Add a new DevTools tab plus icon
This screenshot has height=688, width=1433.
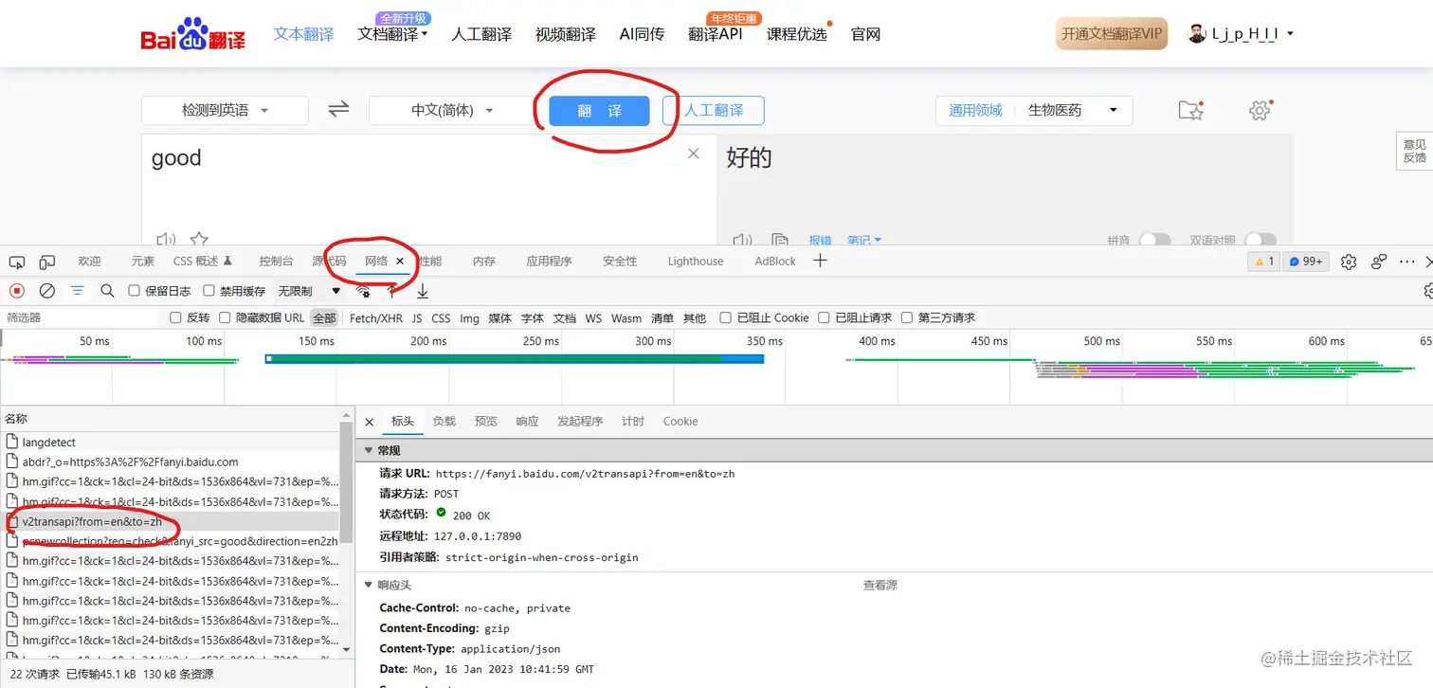[821, 261]
